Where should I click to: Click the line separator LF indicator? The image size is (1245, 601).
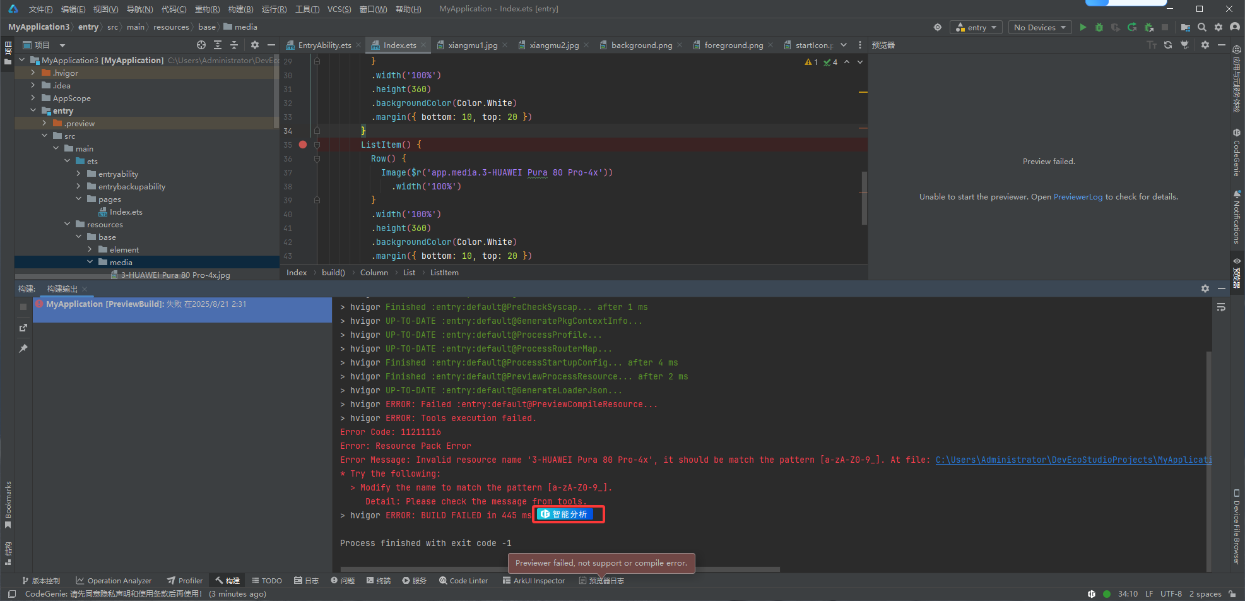(1149, 594)
